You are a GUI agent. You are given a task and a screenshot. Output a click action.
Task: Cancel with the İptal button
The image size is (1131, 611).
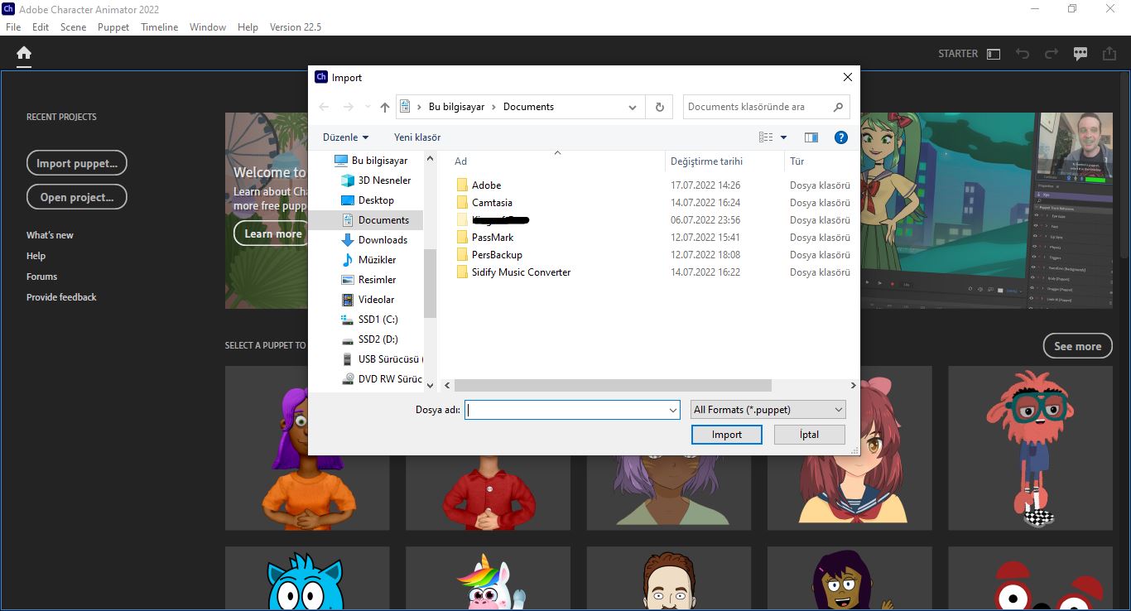coord(810,435)
